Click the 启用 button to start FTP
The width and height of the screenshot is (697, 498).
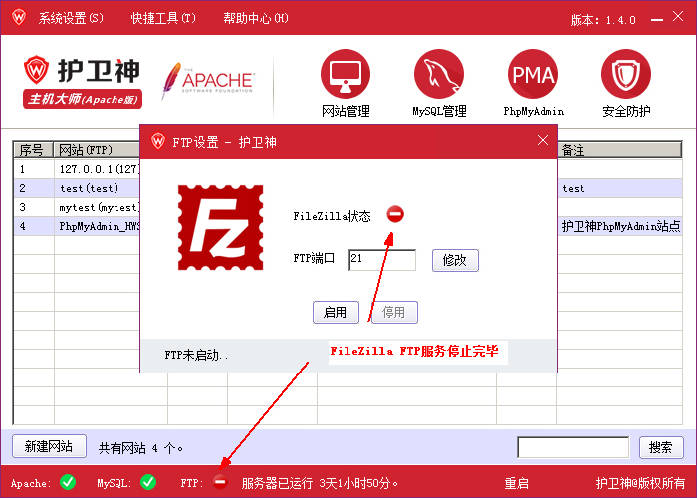tap(336, 312)
